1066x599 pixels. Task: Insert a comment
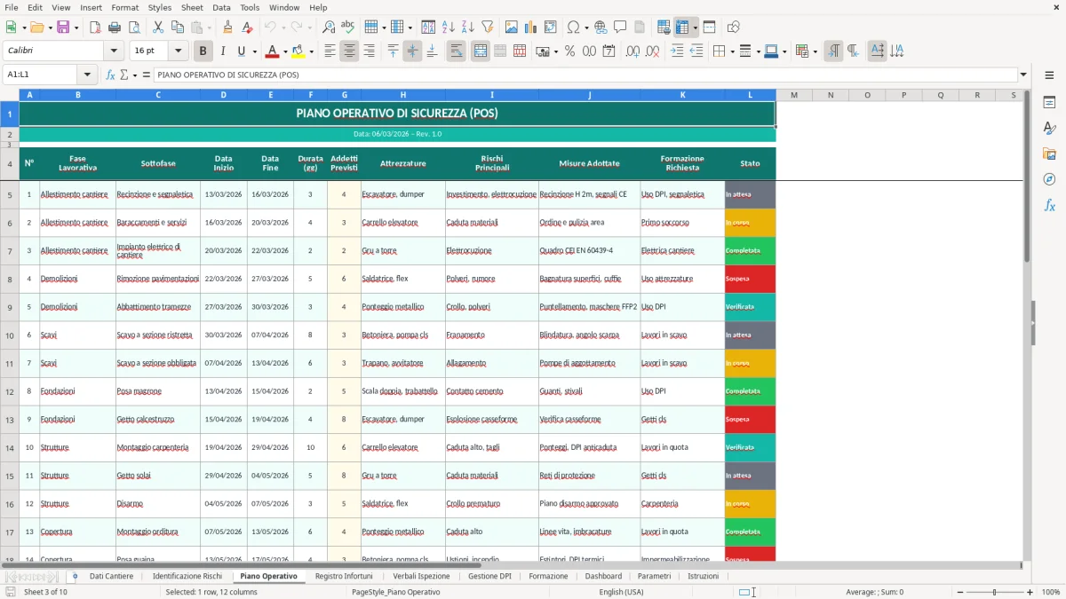coord(620,28)
